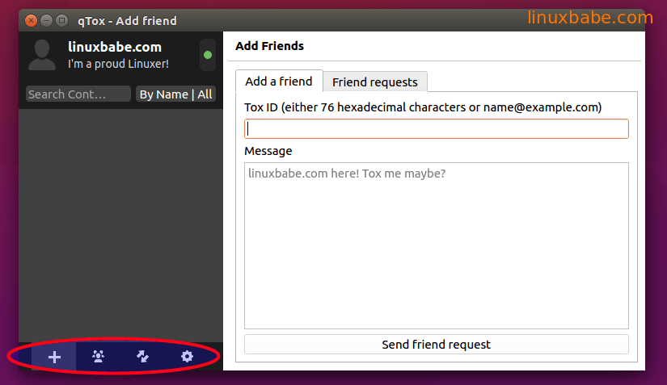This screenshot has width=667, height=385.
Task: Switch to the Friend requests tab
Action: coord(374,82)
